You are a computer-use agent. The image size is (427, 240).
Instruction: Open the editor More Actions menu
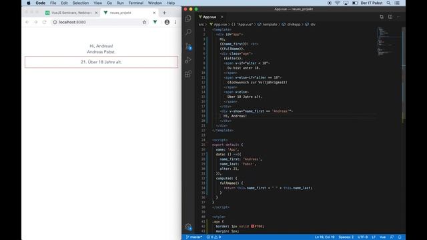tap(399, 17)
